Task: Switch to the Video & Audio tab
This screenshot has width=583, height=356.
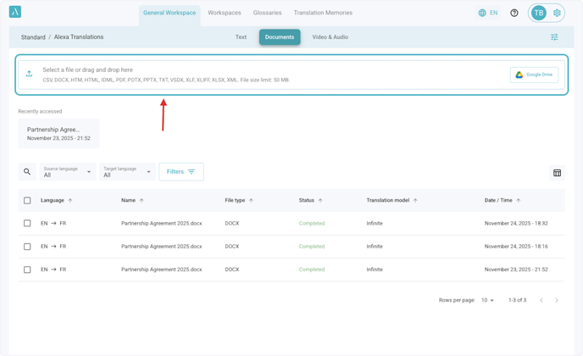Action: (x=330, y=37)
